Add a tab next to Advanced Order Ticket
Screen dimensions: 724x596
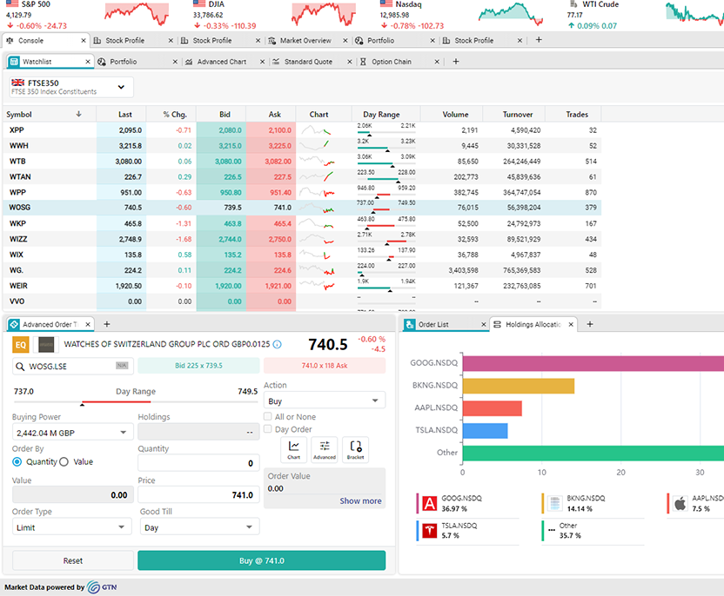pos(107,324)
